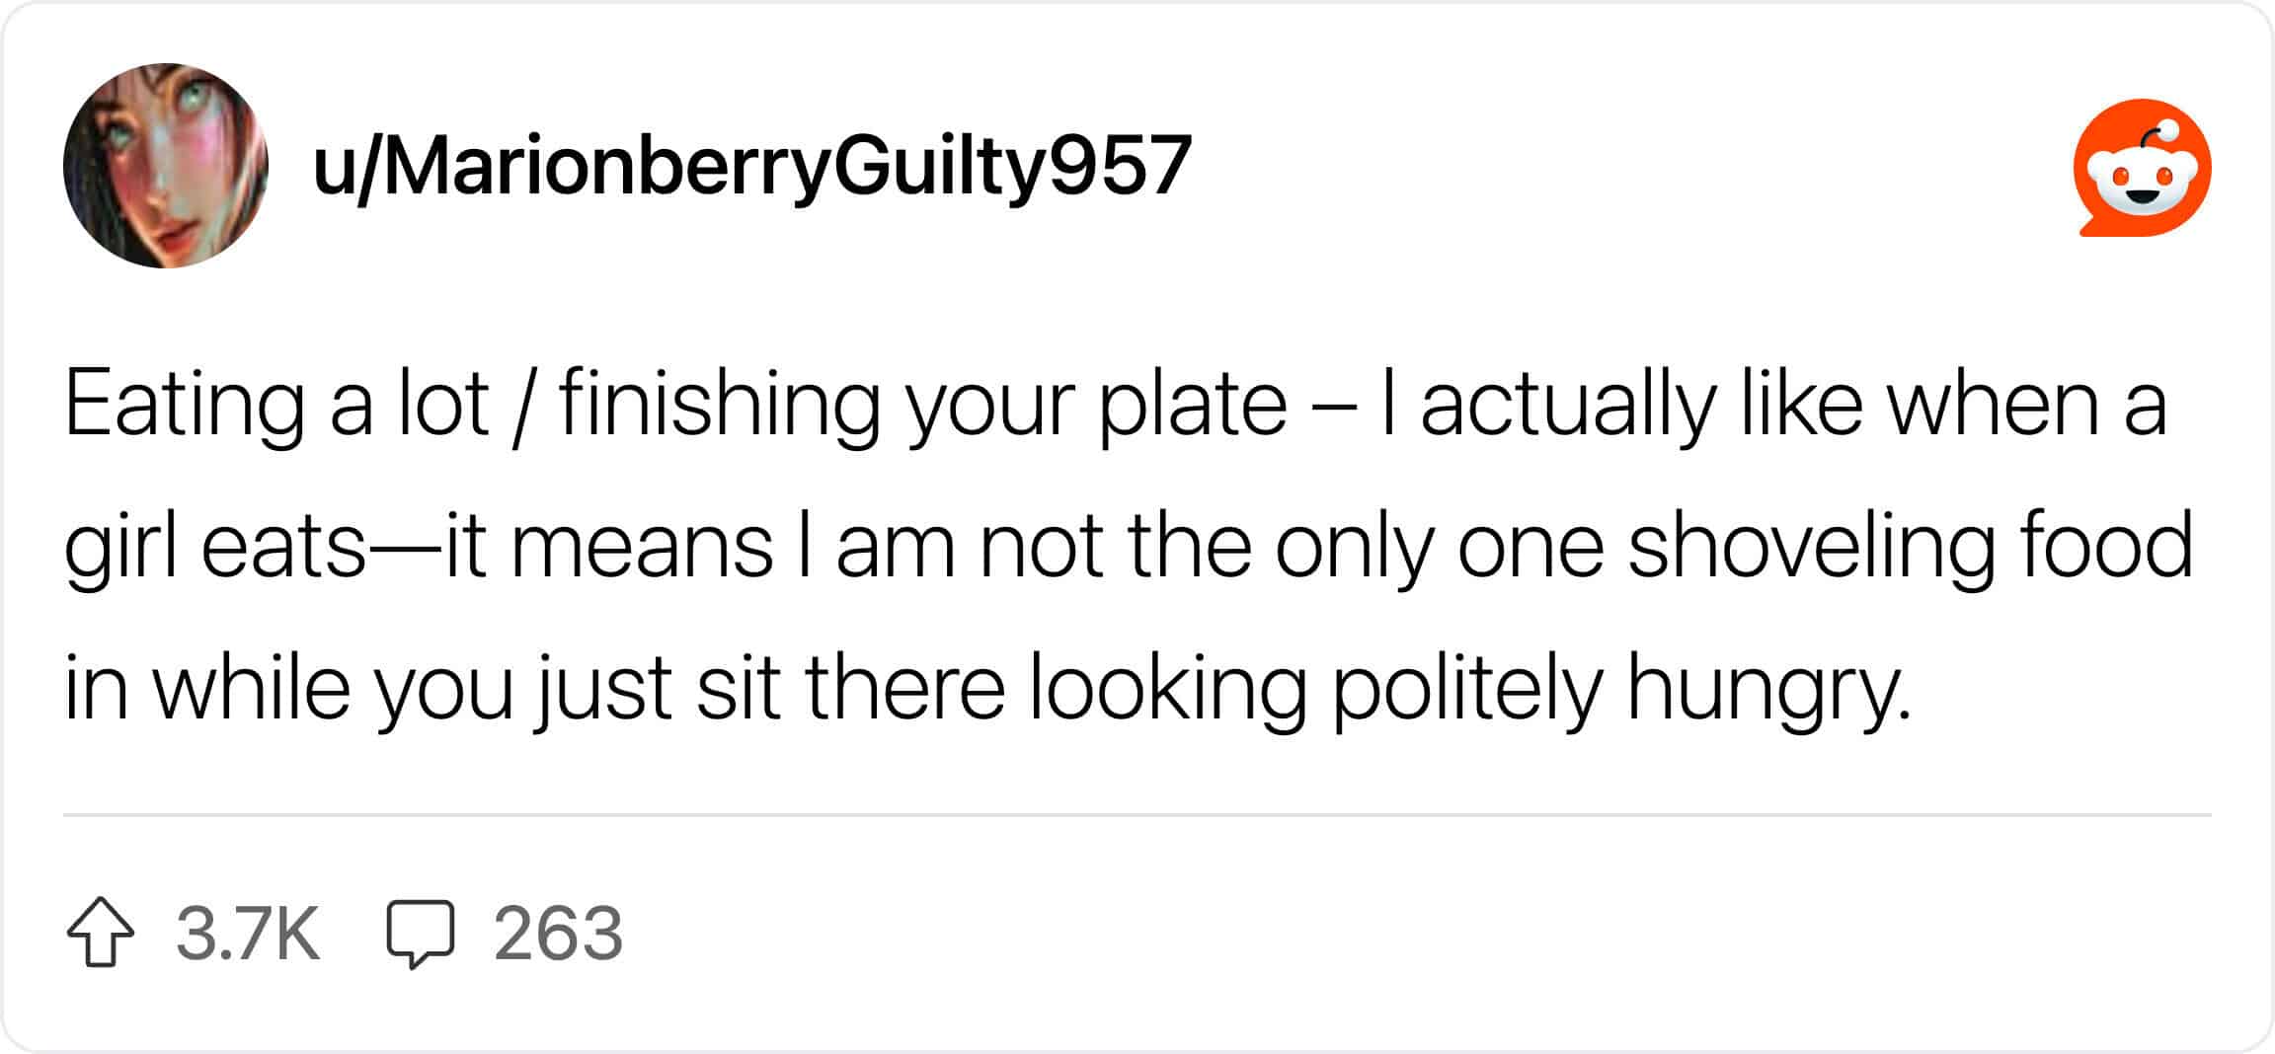Click the word "hungry" at the post's end

tap(1767, 688)
